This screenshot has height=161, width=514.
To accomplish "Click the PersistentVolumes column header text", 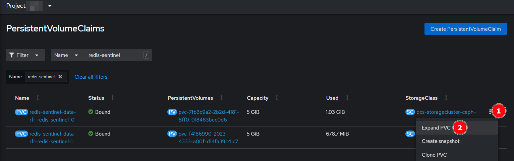I will click(190, 98).
